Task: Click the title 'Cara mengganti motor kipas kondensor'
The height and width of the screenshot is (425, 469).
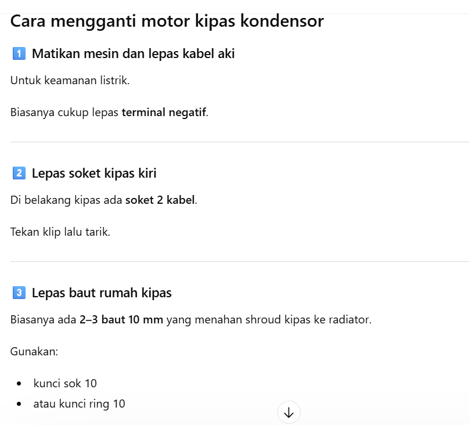Action: point(167,21)
